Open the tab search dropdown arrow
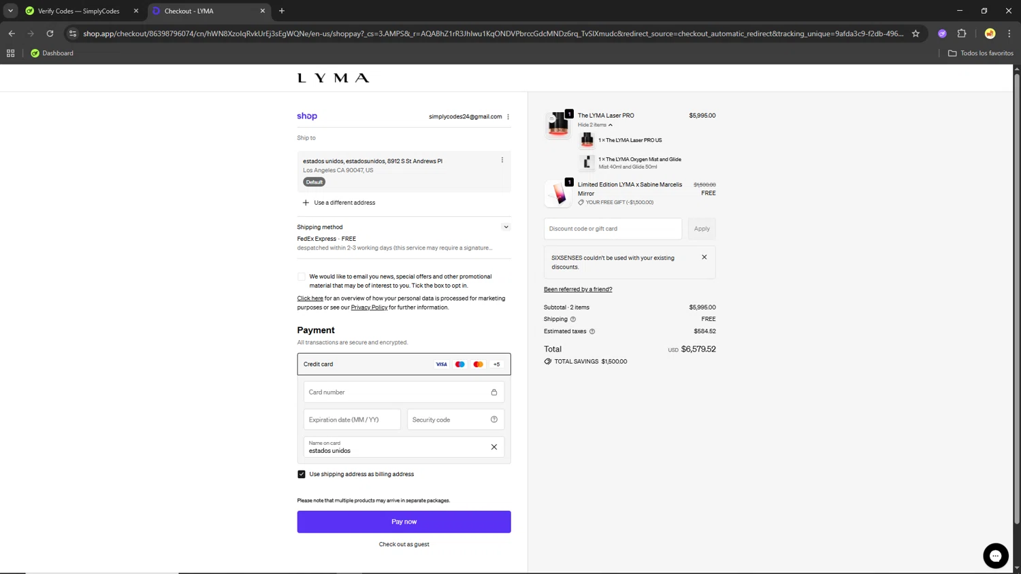Image resolution: width=1021 pixels, height=574 pixels. point(10,11)
